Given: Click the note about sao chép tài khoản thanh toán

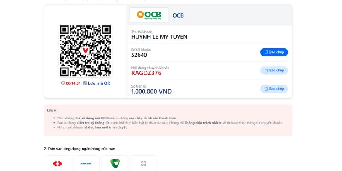Looking at the screenshot, I should [x=117, y=118].
